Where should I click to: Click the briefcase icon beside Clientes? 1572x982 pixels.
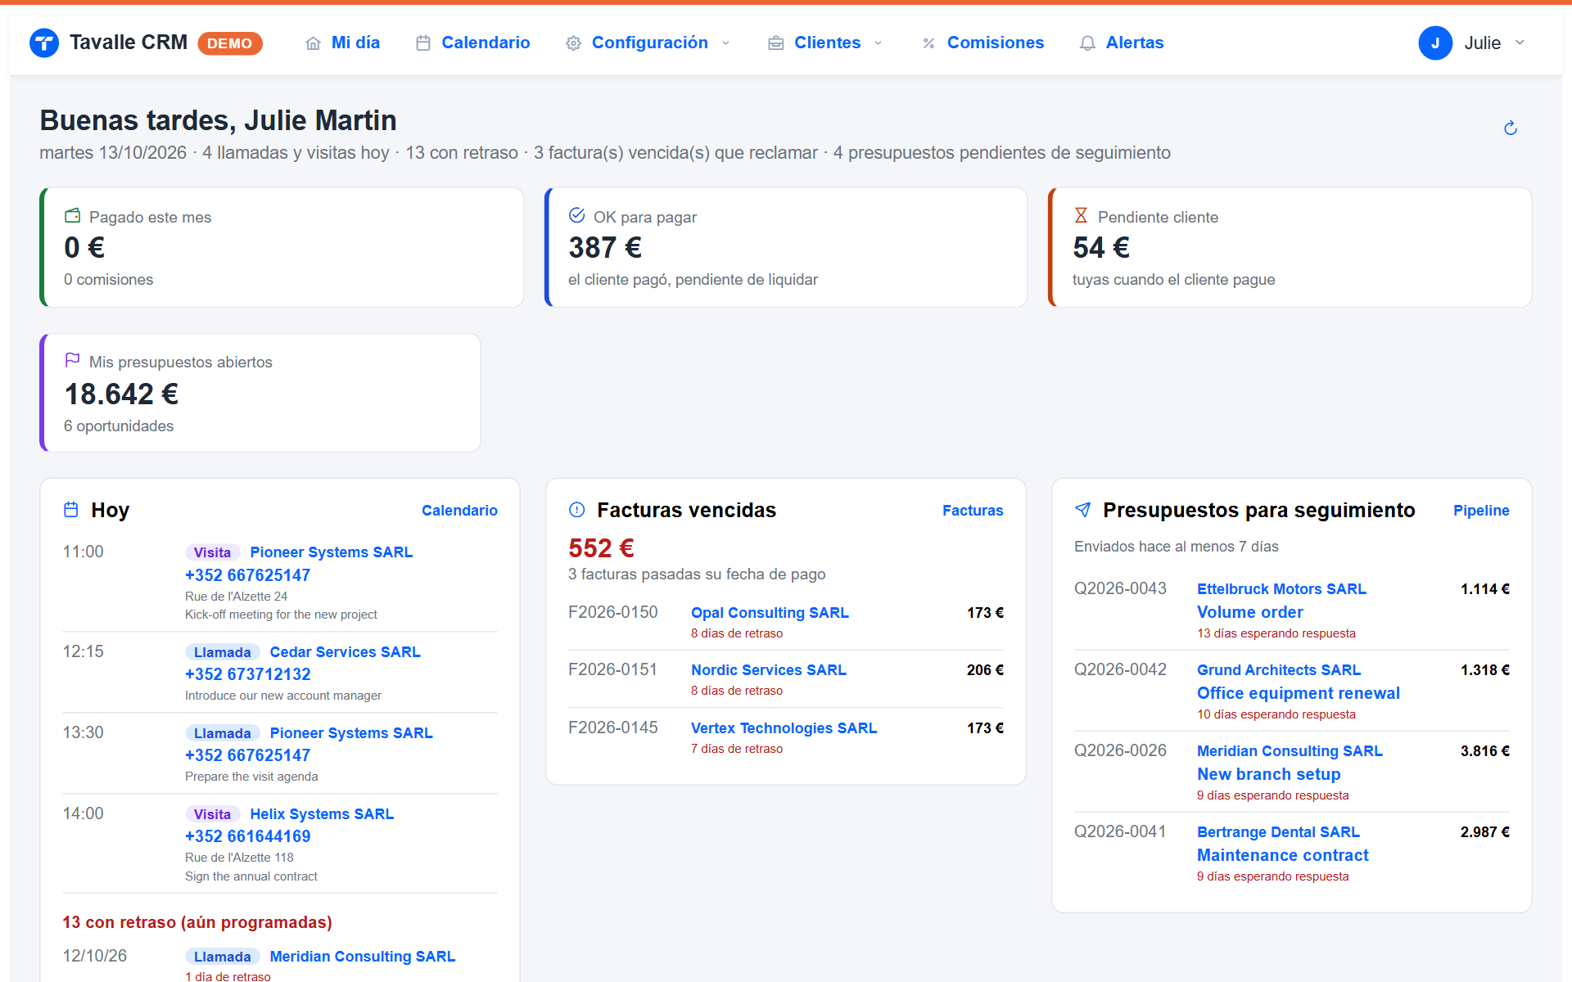pos(775,43)
